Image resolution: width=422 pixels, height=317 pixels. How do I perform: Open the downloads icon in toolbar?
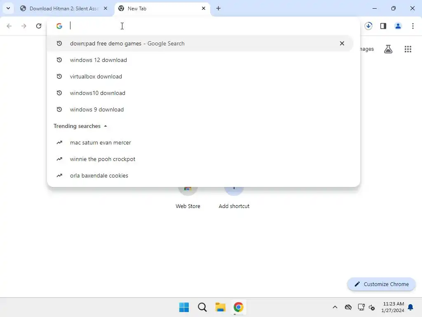click(368, 26)
